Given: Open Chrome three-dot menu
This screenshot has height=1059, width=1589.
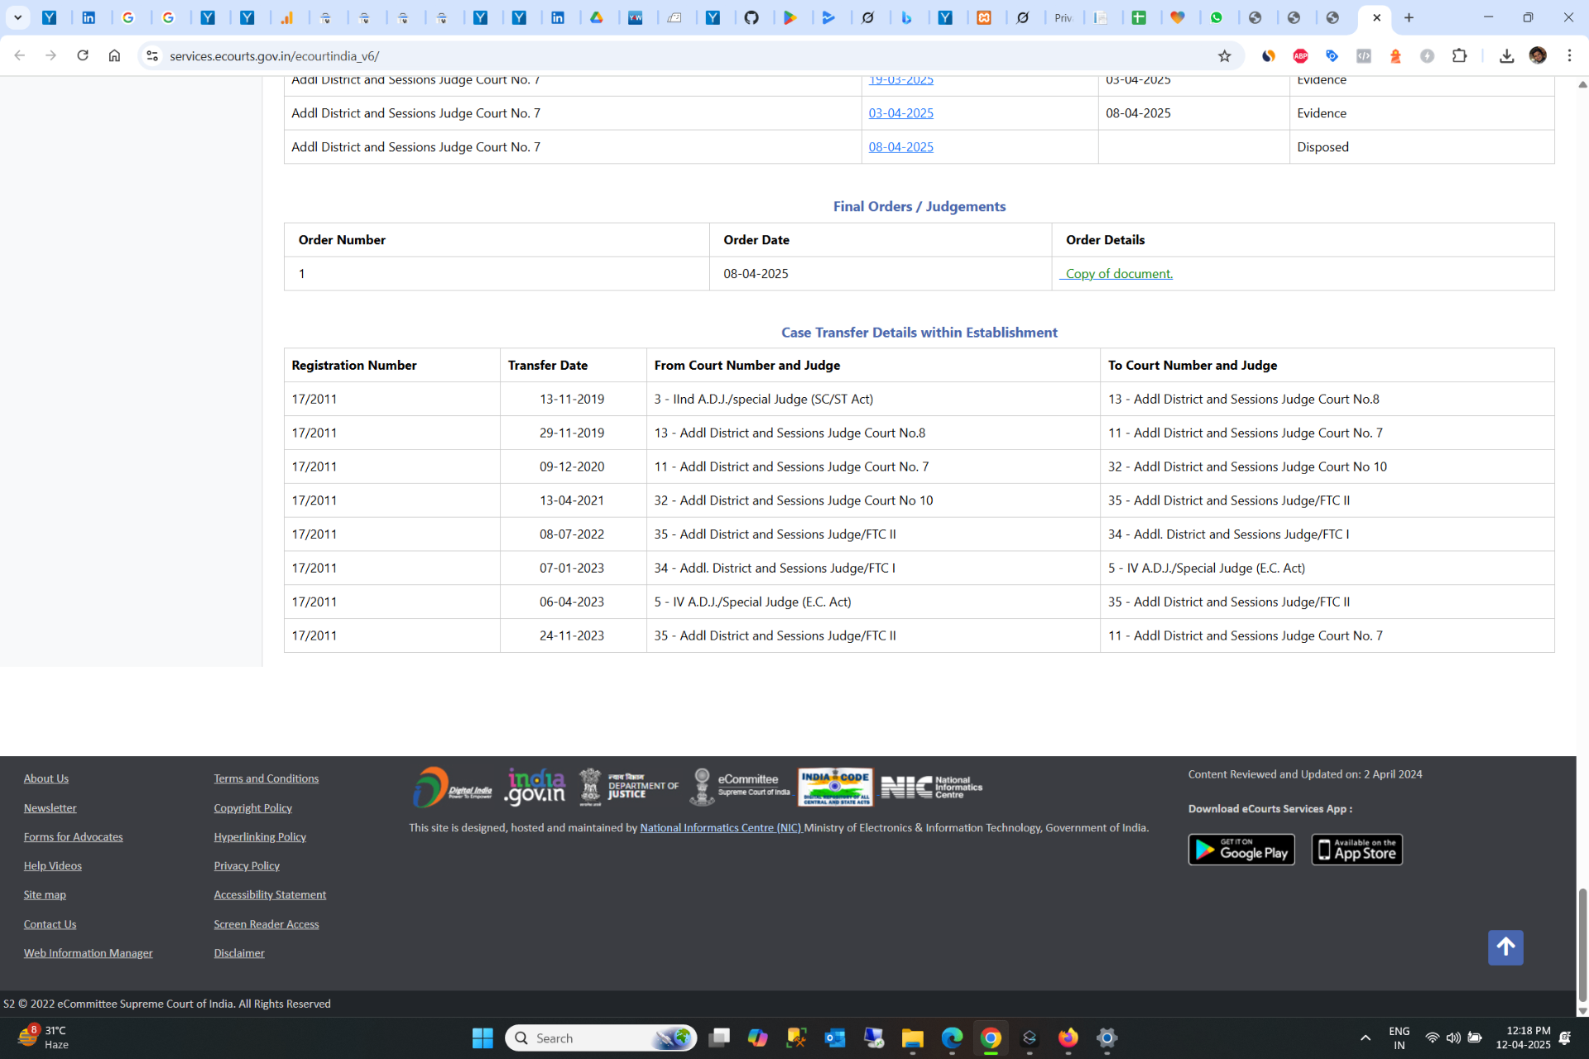Looking at the screenshot, I should (x=1569, y=55).
